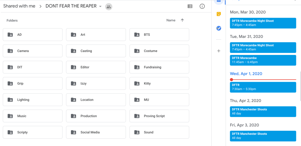Open the Proving Script folder

pos(159,116)
